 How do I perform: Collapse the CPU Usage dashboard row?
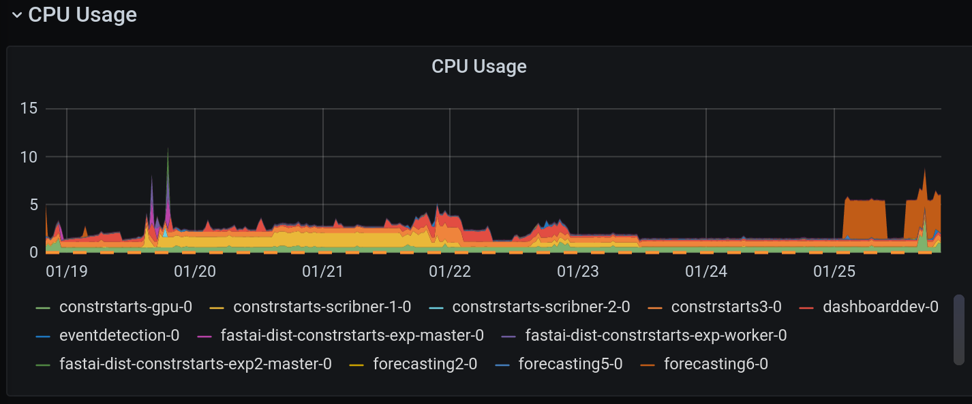click(x=16, y=14)
